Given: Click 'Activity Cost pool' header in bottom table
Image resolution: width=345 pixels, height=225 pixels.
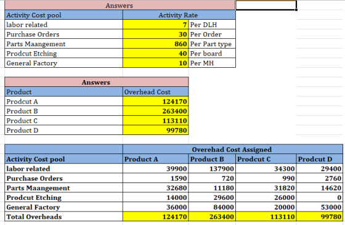Looking at the screenshot, I should (x=63, y=159).
